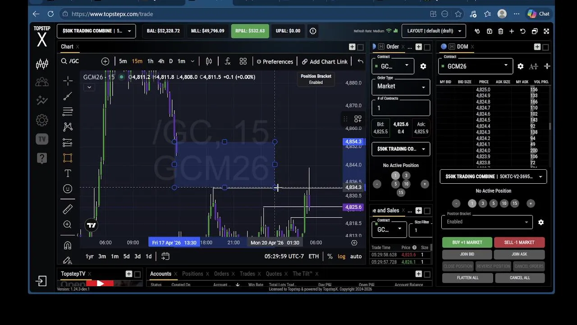Screen dimensions: 577x325
Task: Click the # of Contracts input field
Action: [401, 108]
